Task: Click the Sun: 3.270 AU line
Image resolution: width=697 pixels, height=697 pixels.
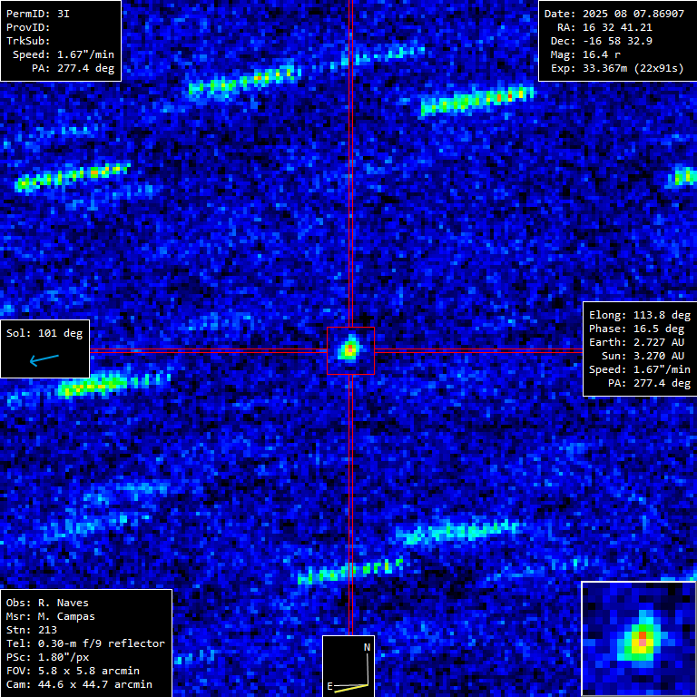Action: pos(643,356)
